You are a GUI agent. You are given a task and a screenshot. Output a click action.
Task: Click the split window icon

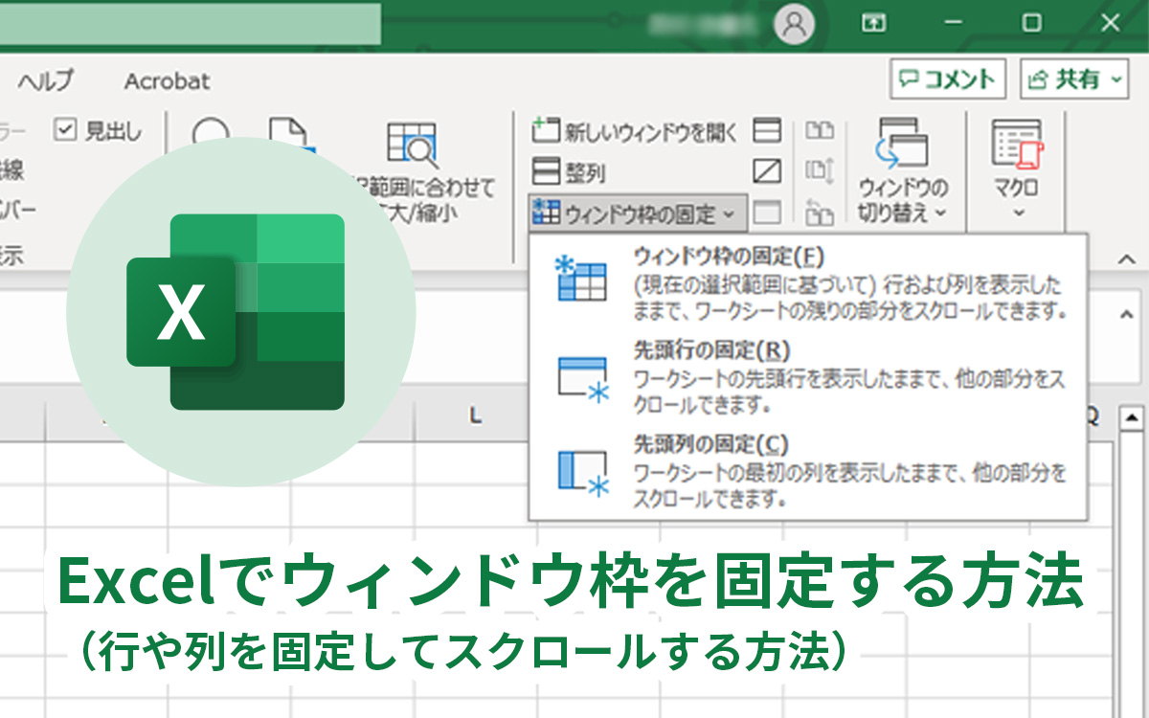[x=767, y=131]
